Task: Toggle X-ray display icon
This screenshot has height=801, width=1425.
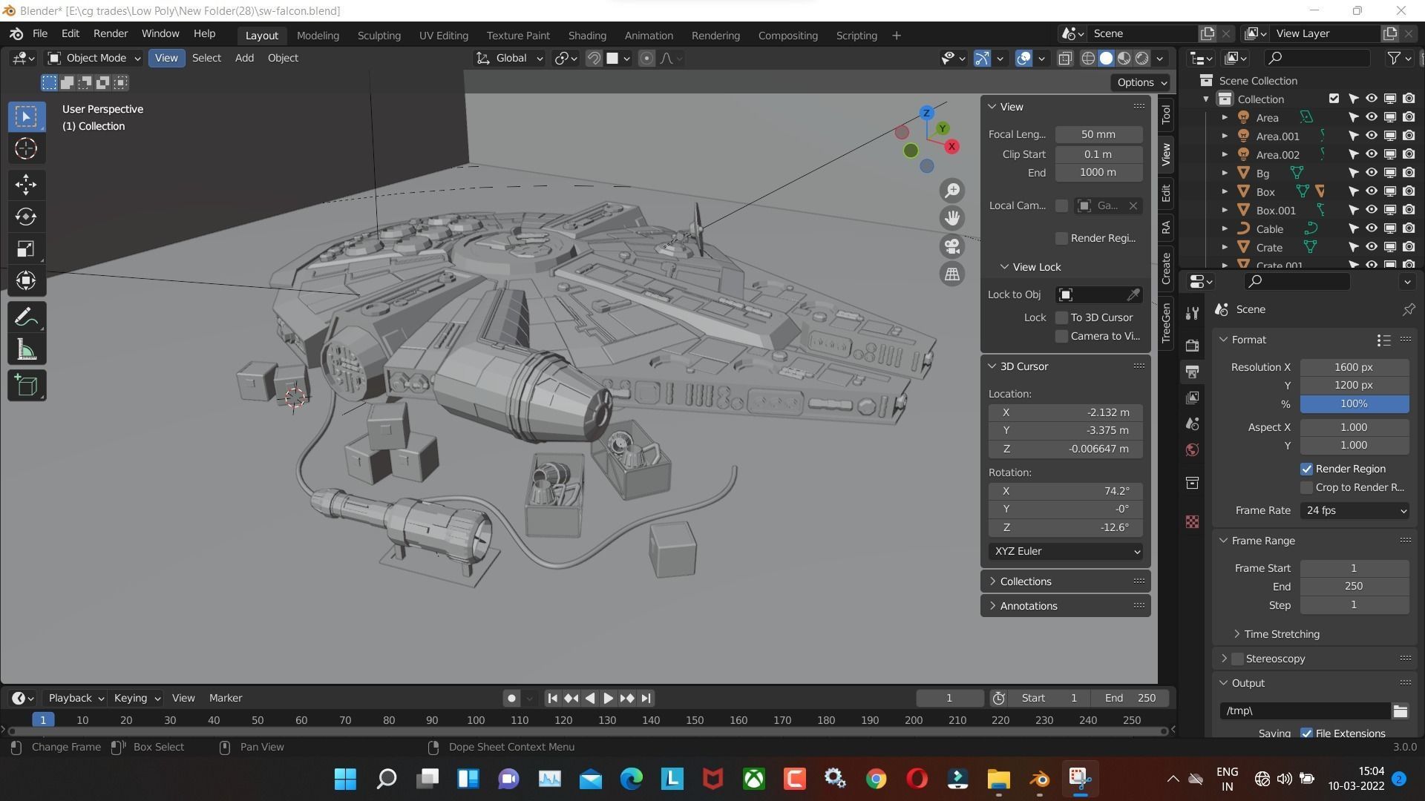Action: tap(1065, 59)
